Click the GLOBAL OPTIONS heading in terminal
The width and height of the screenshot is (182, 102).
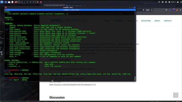(x=12, y=60)
